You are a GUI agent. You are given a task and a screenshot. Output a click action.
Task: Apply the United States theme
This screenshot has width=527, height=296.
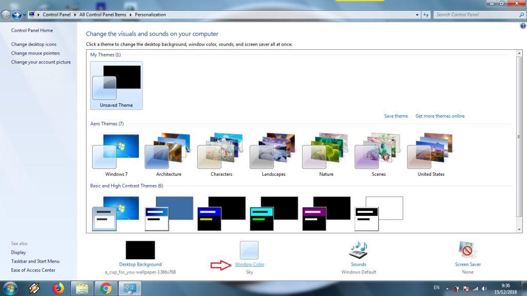tap(431, 155)
